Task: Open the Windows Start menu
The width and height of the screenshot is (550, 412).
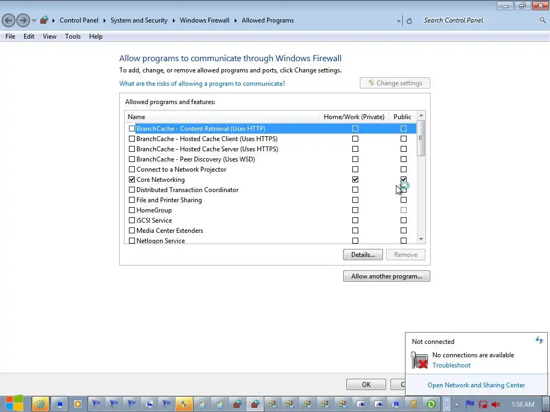Action: click(x=15, y=403)
